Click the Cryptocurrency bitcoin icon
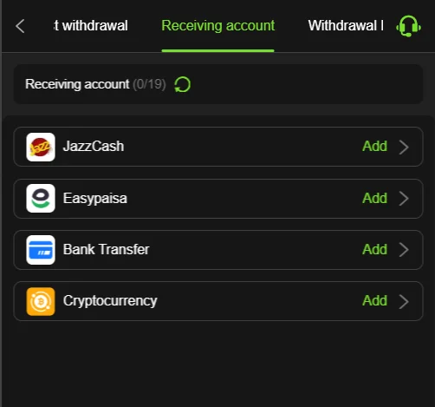The width and height of the screenshot is (435, 407). click(x=41, y=301)
